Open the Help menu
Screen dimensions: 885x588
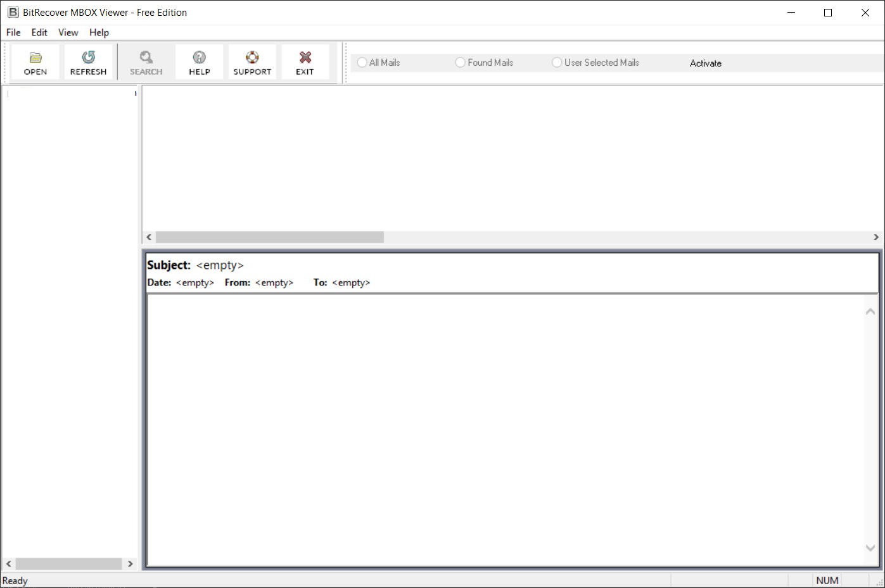coord(99,32)
